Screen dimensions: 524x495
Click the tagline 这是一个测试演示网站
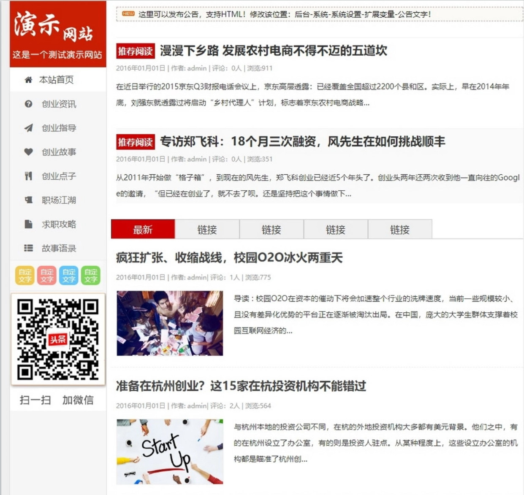[x=57, y=55]
